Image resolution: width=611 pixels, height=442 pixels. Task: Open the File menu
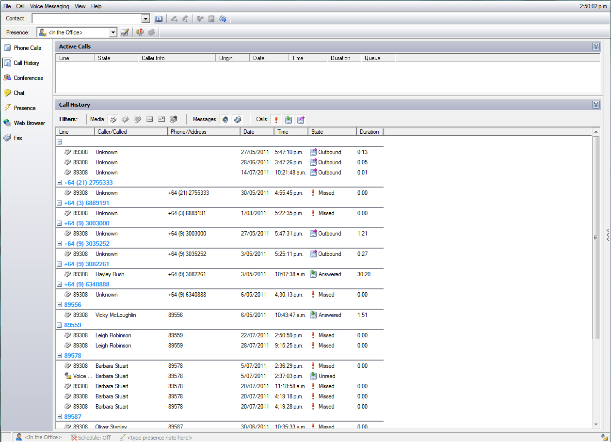[7, 6]
